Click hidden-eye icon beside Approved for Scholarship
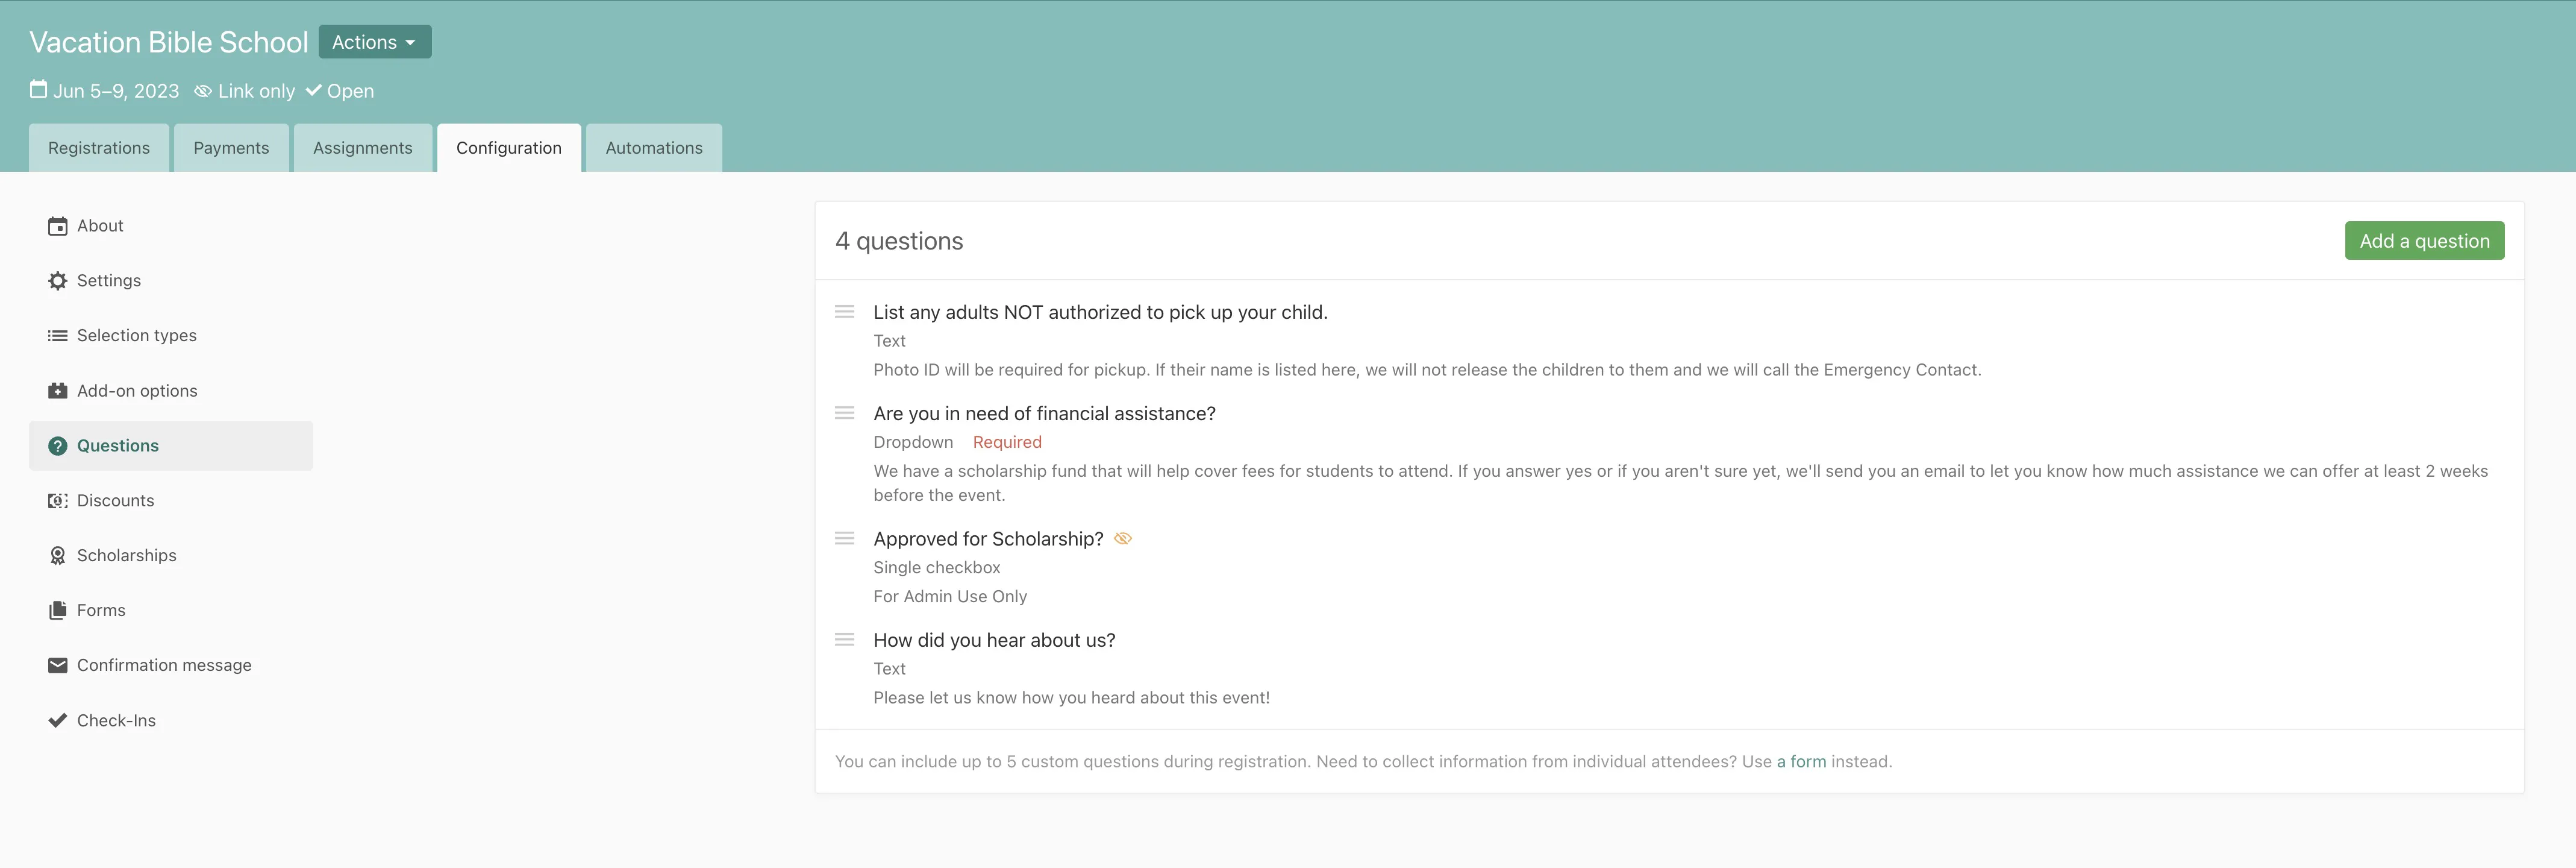This screenshot has width=2576, height=868. 1123,539
